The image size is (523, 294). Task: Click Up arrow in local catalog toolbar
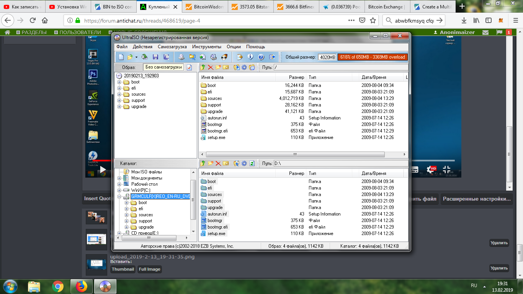tap(203, 163)
